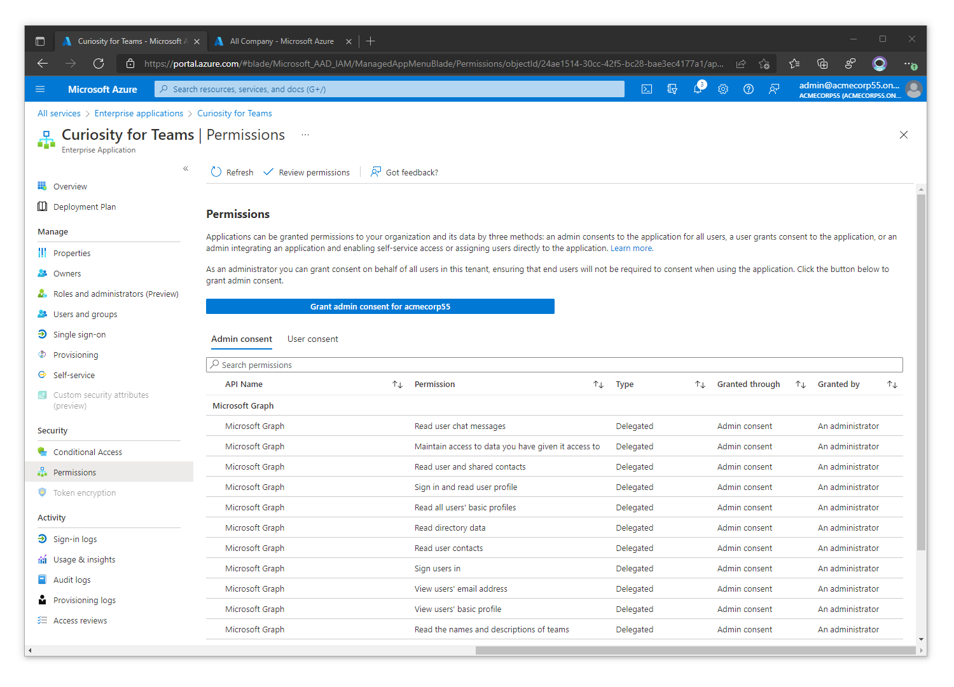954x687 pixels.
Task: Switch to All Company browser tab
Action: pos(282,41)
